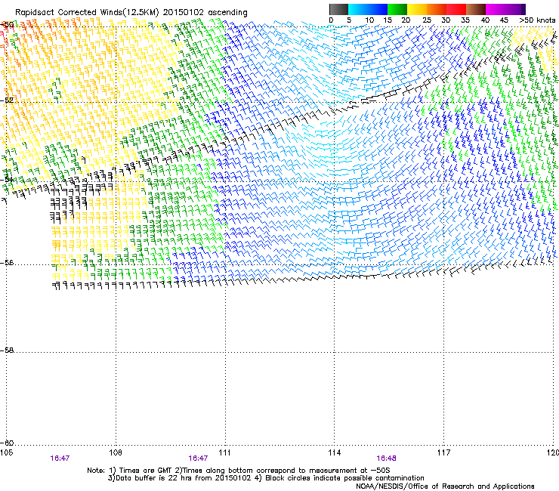Click the -58 latitude axis label
The width and height of the screenshot is (559, 491).
tap(7, 350)
